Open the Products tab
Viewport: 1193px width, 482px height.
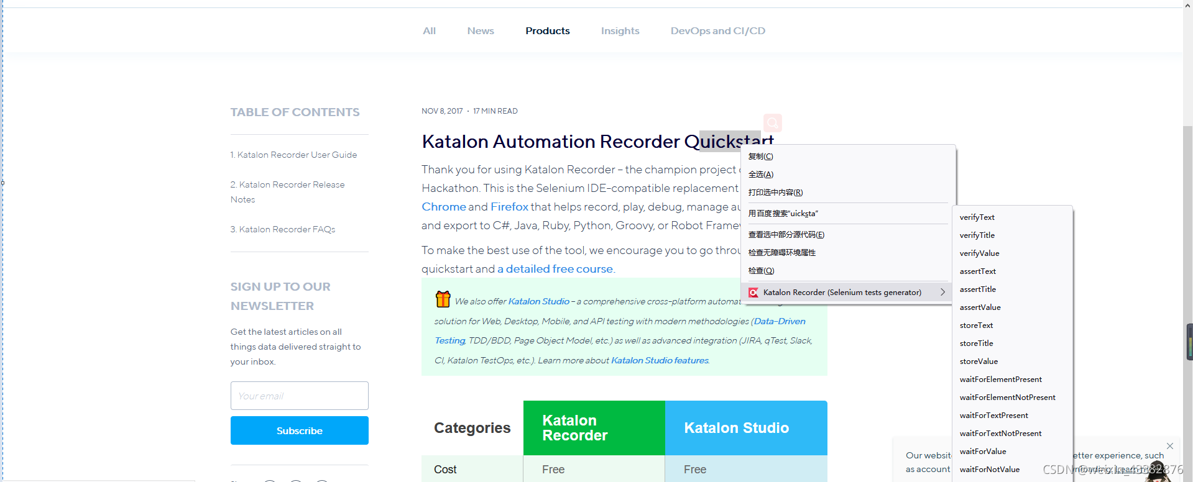click(x=547, y=30)
